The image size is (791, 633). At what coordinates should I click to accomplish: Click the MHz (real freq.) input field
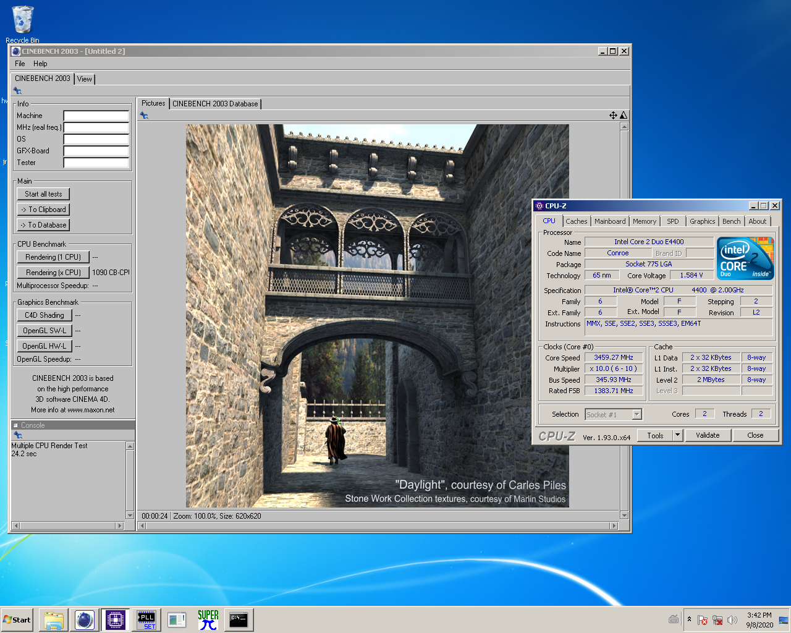pyautogui.click(x=96, y=127)
